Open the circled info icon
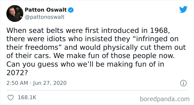This screenshot has width=194, height=105. tap(183, 83)
